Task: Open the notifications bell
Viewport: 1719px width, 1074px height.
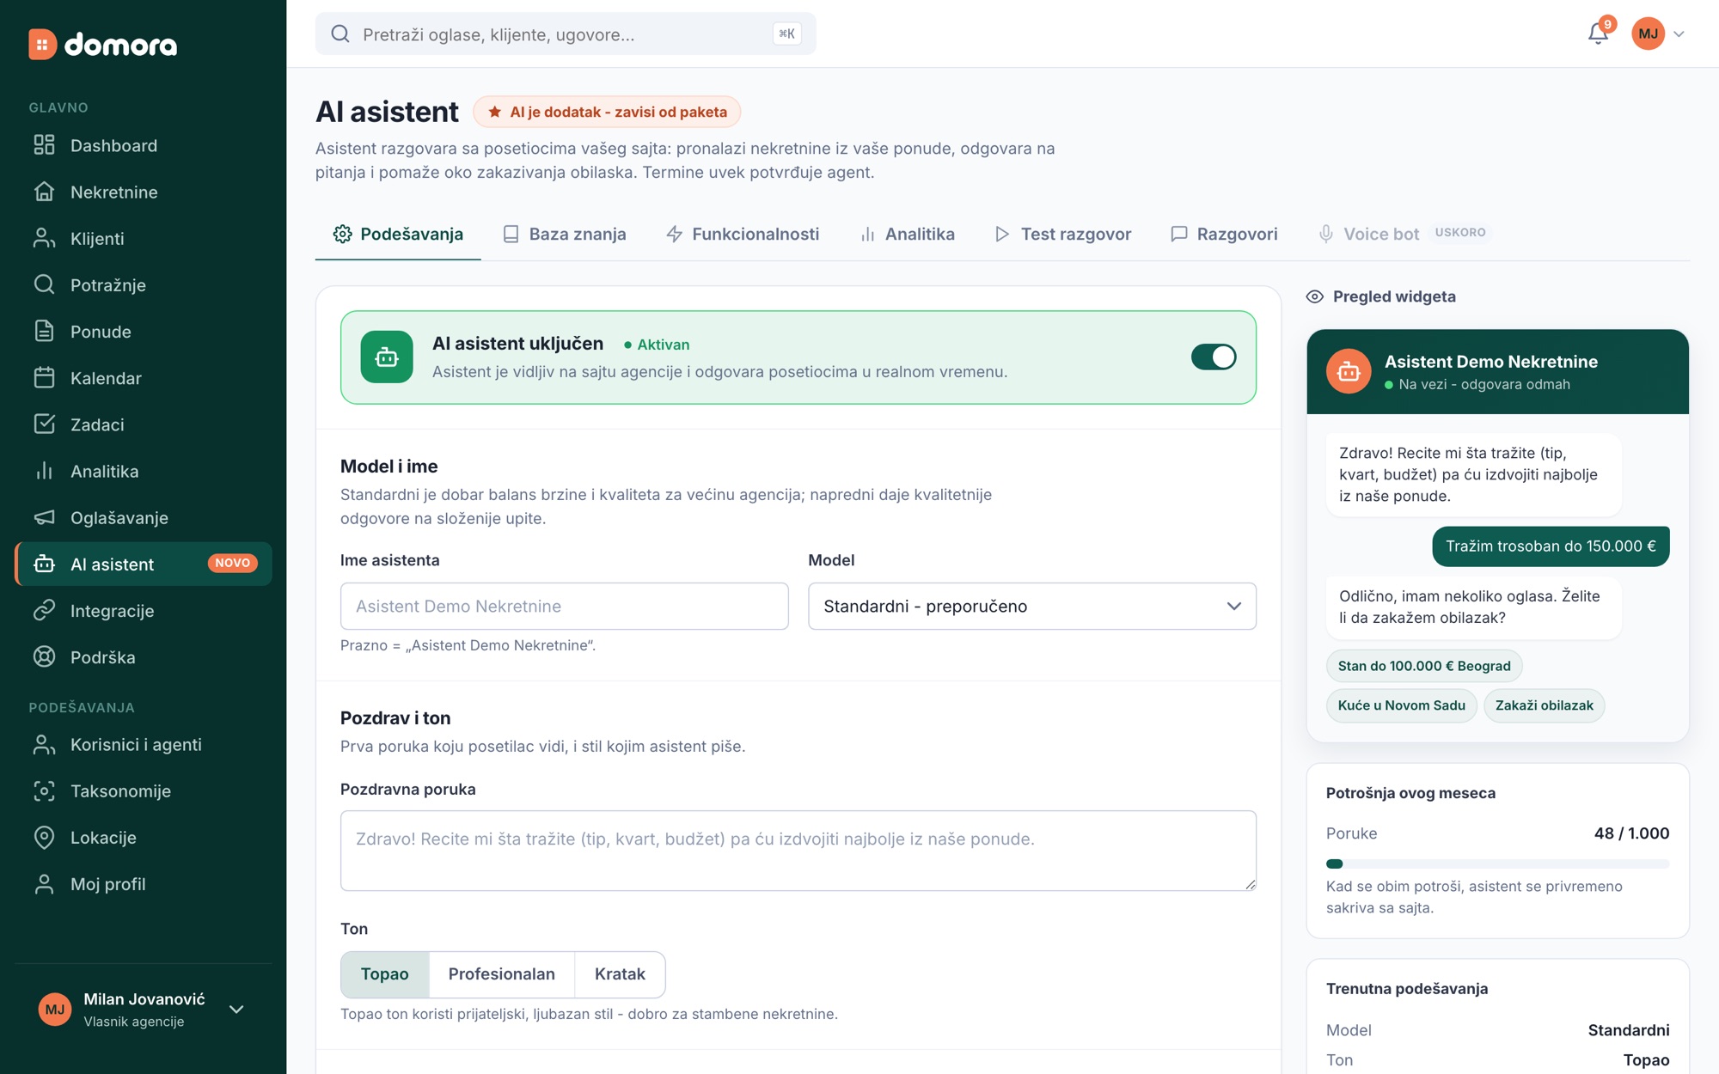Action: 1598,34
